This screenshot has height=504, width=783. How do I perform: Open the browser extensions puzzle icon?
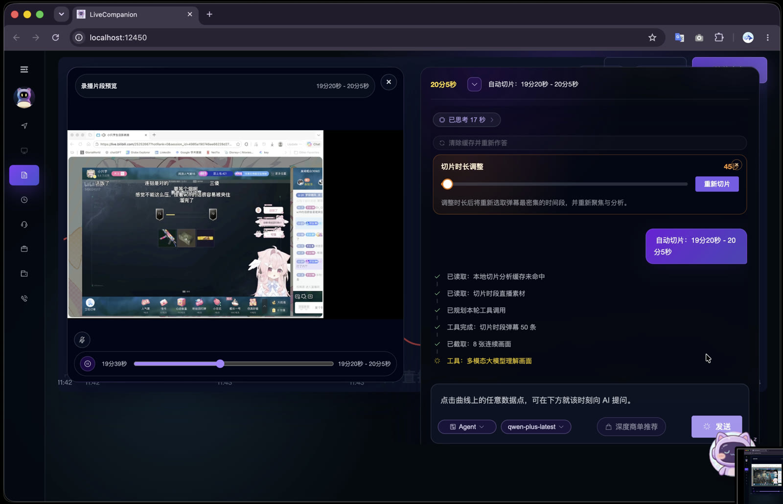pos(719,37)
